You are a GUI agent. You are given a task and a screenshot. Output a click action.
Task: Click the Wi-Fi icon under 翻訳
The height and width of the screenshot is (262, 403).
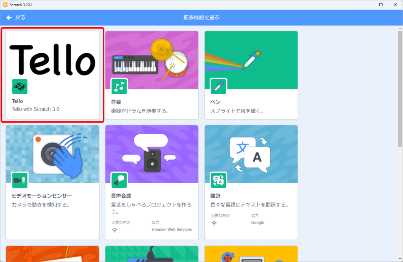pos(214,223)
